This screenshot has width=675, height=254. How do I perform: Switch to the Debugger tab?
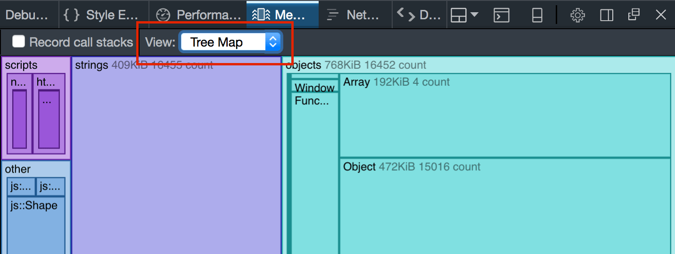tap(27, 15)
